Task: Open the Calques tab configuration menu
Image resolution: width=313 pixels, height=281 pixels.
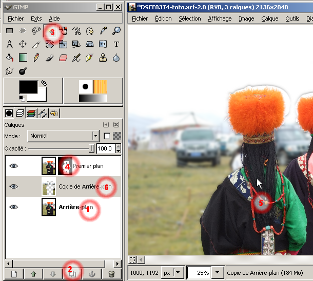Action: [x=106, y=125]
